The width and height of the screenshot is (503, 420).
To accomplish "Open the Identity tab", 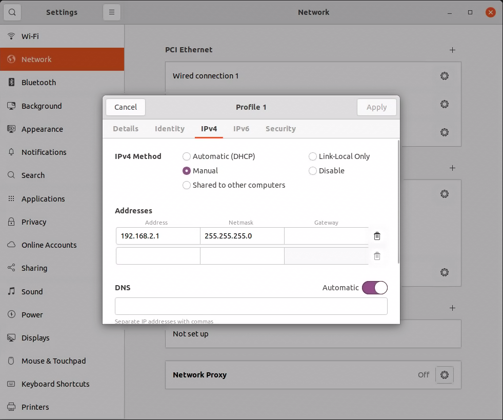I will 170,129.
